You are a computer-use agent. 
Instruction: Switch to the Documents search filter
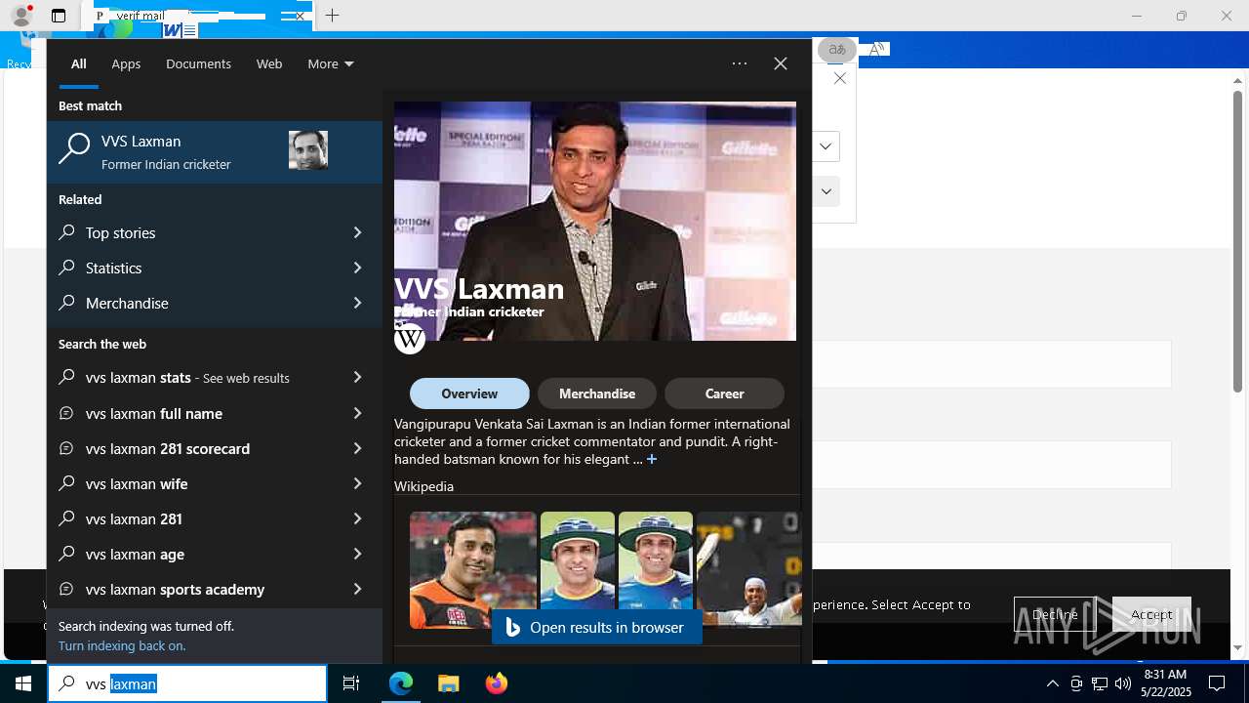coord(198,63)
